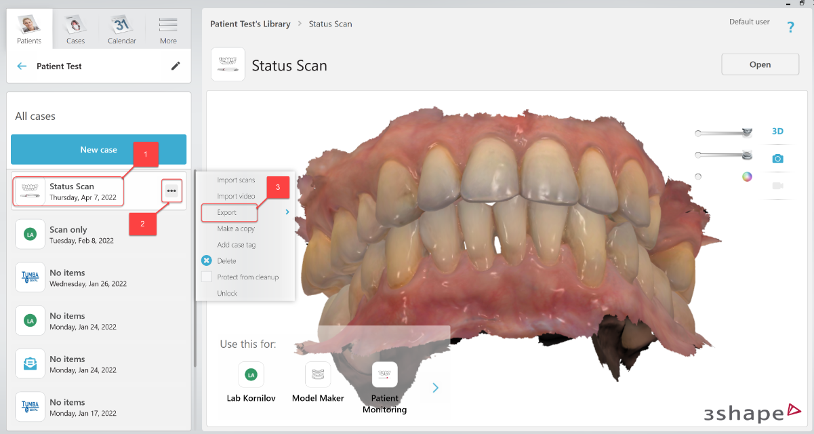
Task: Select the Patient Monitoring icon
Action: tap(384, 374)
